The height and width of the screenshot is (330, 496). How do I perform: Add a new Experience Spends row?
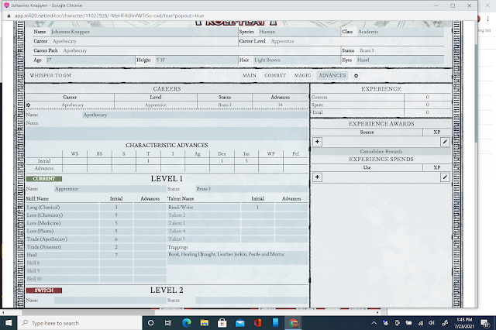point(317,177)
